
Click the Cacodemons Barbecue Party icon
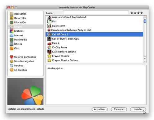[x=49, y=30]
